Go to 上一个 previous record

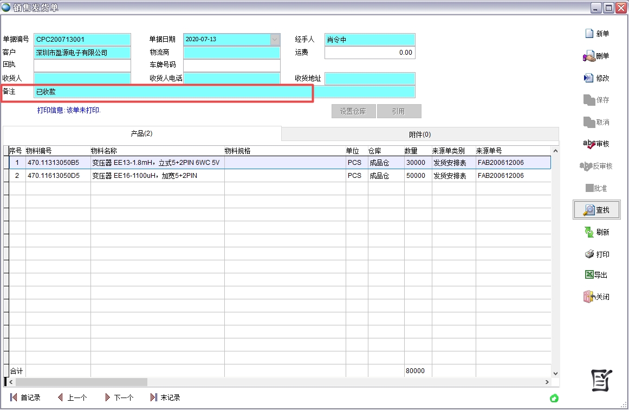coord(72,398)
